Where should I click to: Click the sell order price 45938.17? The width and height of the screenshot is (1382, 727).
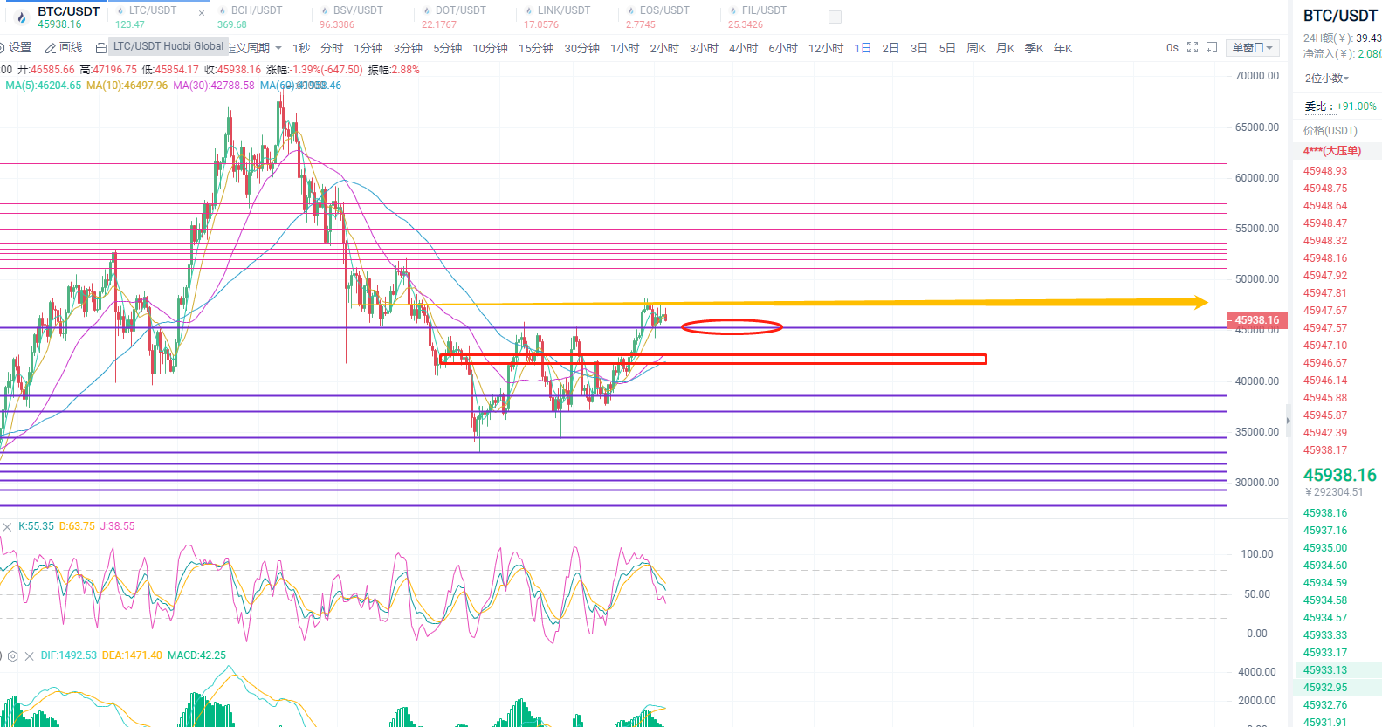[1325, 450]
